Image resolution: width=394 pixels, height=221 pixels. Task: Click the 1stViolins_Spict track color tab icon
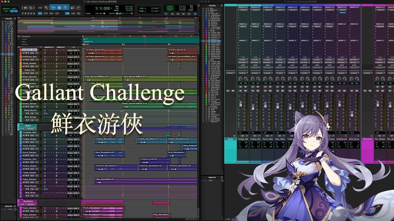tap(21, 51)
